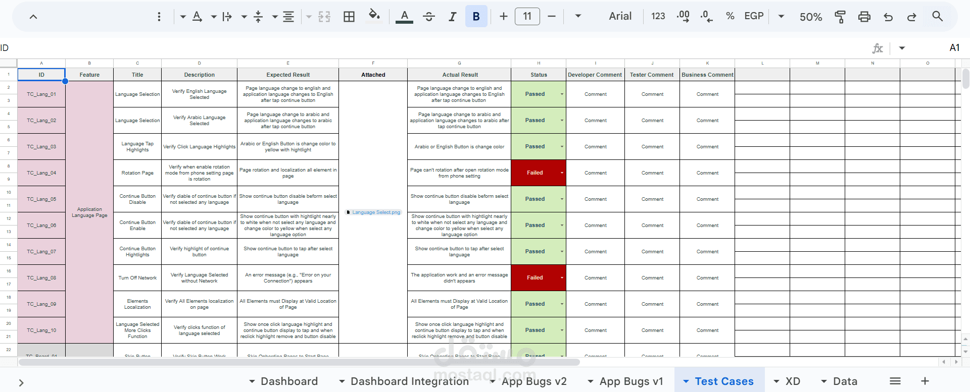Image resolution: width=970 pixels, height=392 pixels.
Task: Select the Paint format roller icon
Action: [x=840, y=17]
